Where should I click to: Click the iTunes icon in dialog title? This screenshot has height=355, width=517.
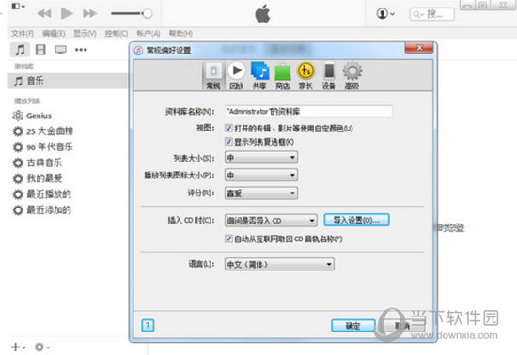138,51
